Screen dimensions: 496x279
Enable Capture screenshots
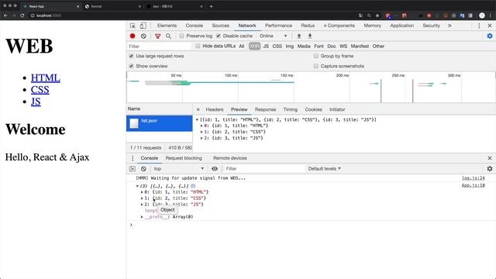tap(315, 66)
